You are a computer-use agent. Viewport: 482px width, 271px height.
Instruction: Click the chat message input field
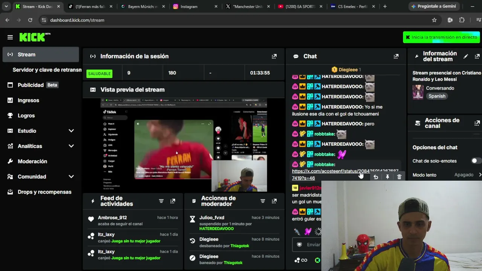[x=307, y=245]
